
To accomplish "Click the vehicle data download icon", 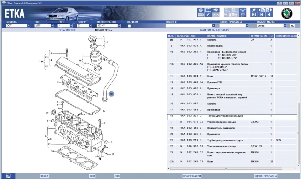I will (x=216, y=15).
